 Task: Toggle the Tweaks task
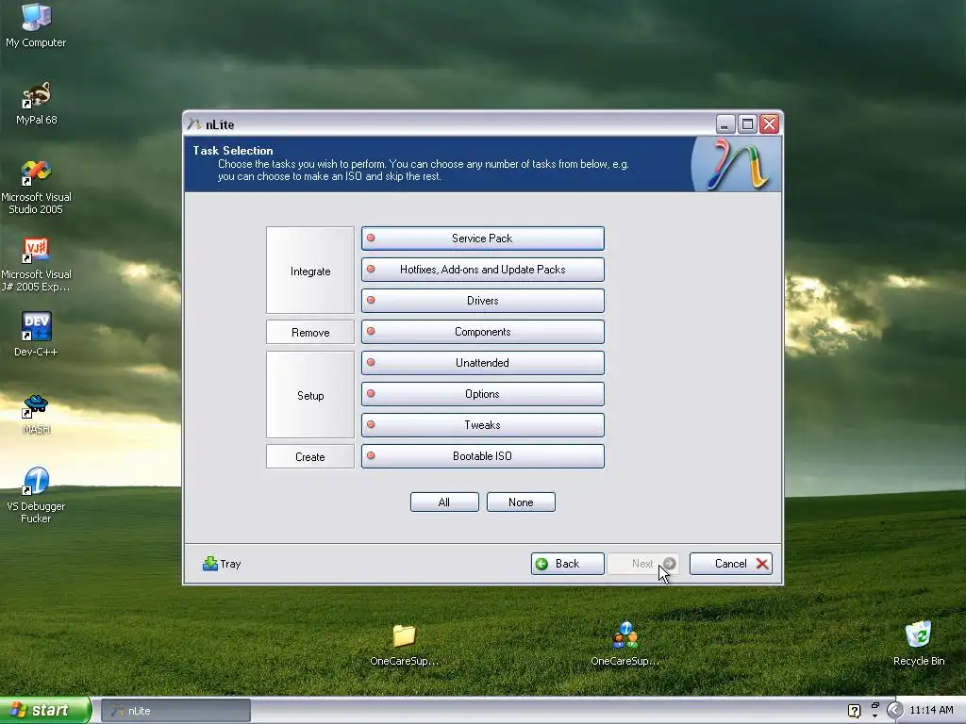click(482, 425)
